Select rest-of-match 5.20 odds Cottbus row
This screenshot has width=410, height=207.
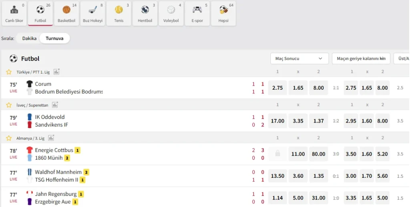coord(382,154)
